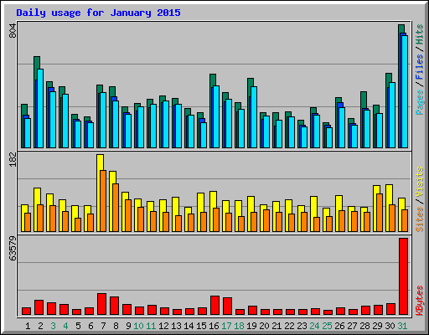This screenshot has height=335, width=429.
Task: Click day label 15 on the x-axis
Action: click(x=201, y=326)
